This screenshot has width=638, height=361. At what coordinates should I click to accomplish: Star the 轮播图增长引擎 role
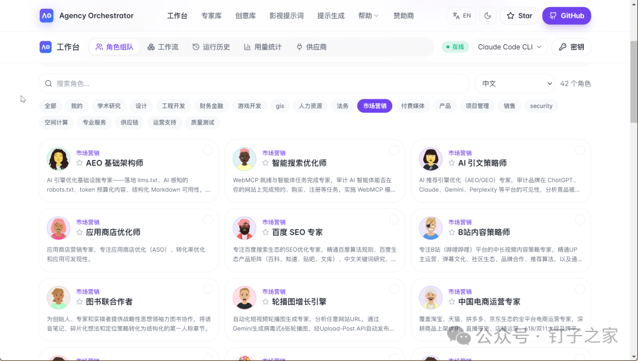tap(265, 301)
